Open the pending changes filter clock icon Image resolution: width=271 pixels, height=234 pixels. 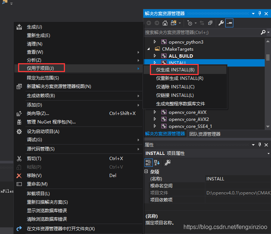click(x=190, y=23)
